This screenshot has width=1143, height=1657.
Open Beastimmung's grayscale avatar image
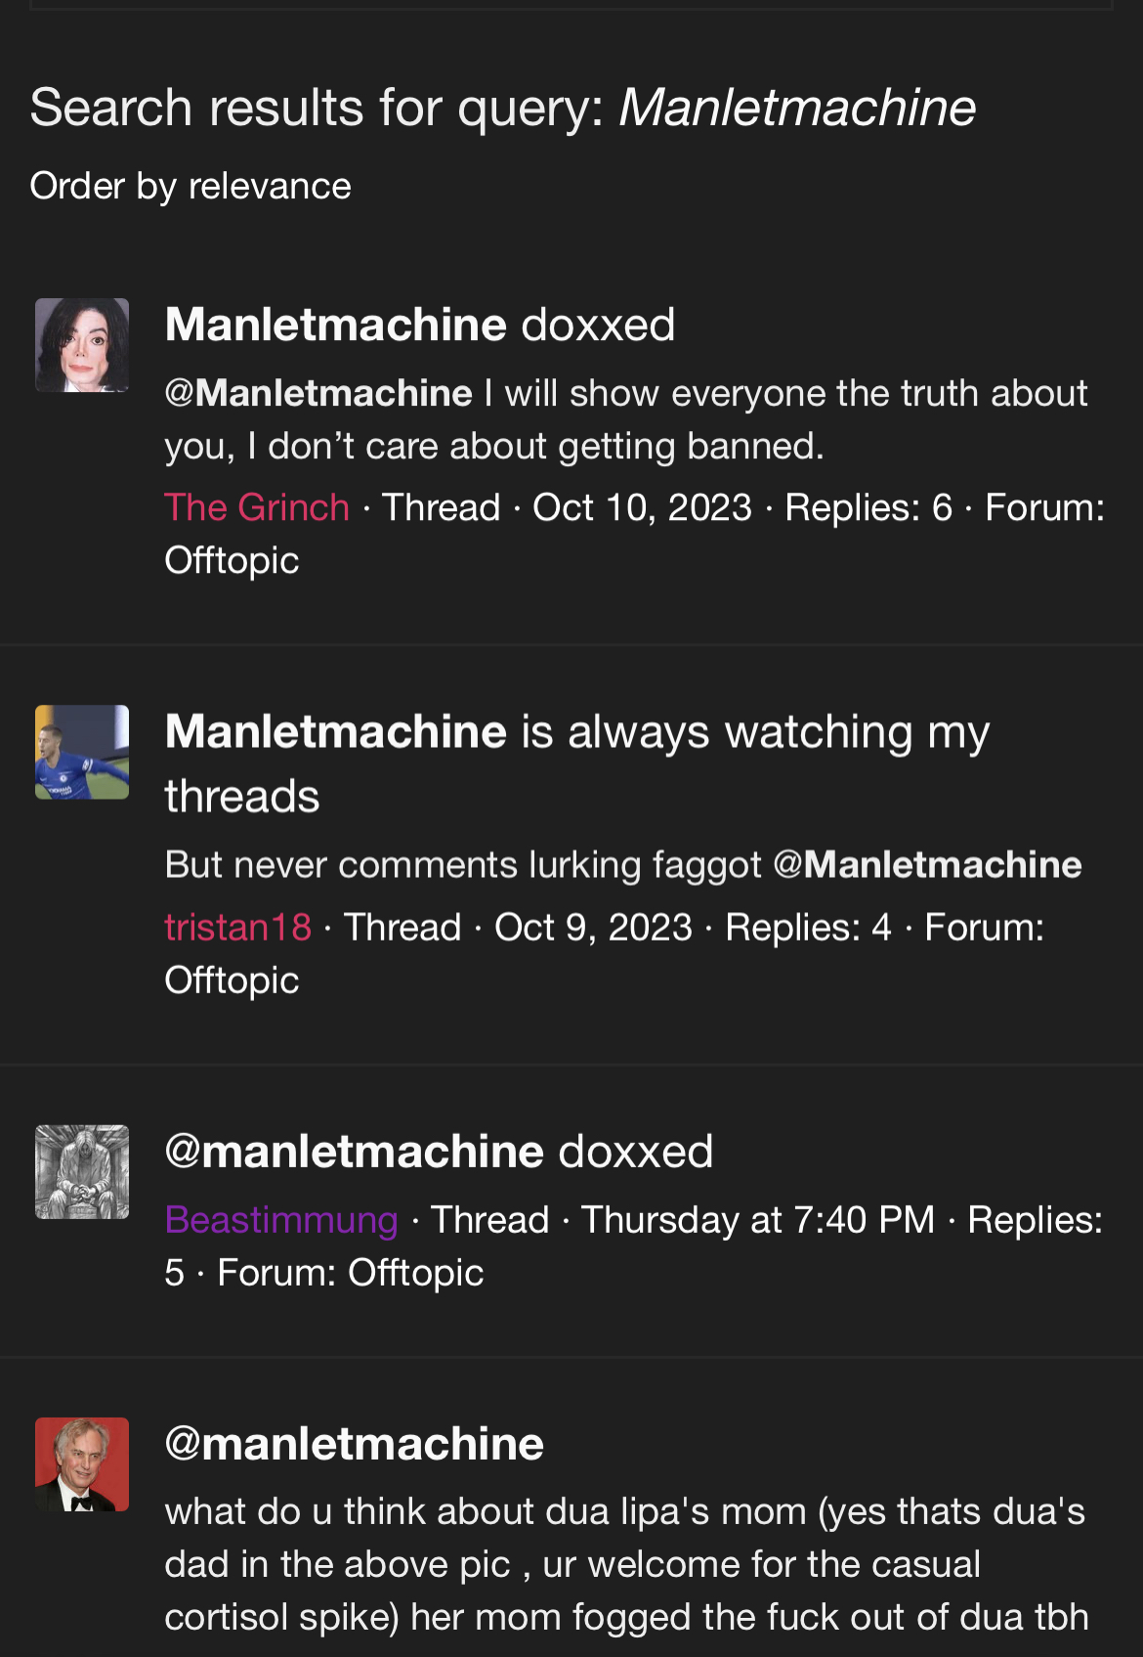pyautogui.click(x=82, y=1171)
